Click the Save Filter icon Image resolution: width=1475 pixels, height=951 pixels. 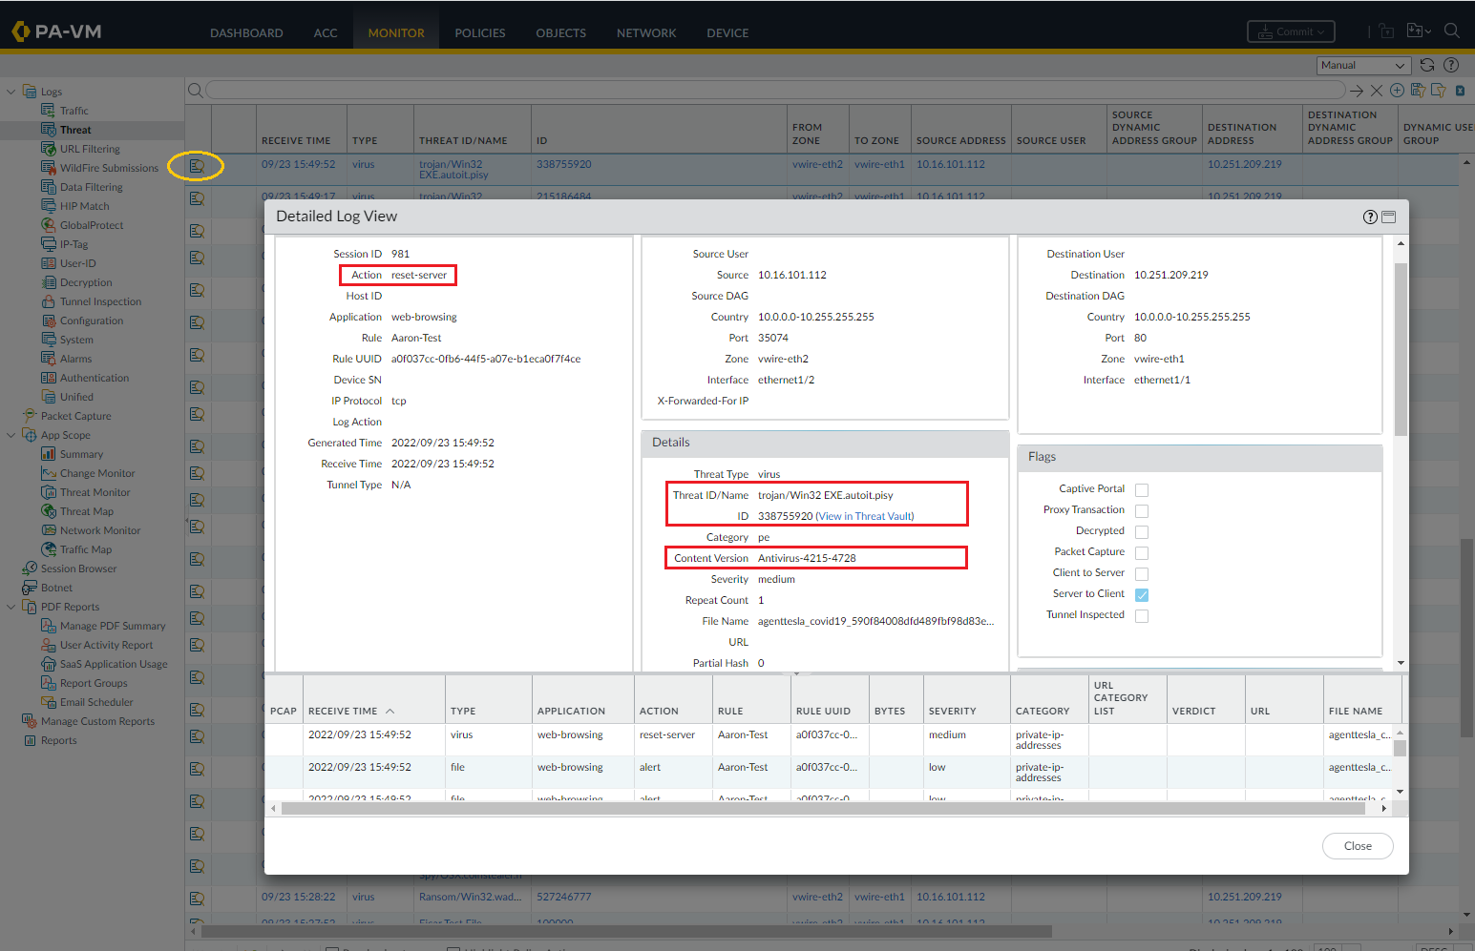(1418, 91)
